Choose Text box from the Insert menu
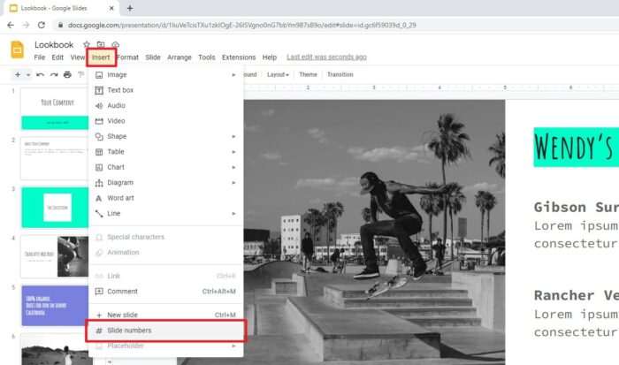Screen dimensions: 619x365 (x=165, y=90)
